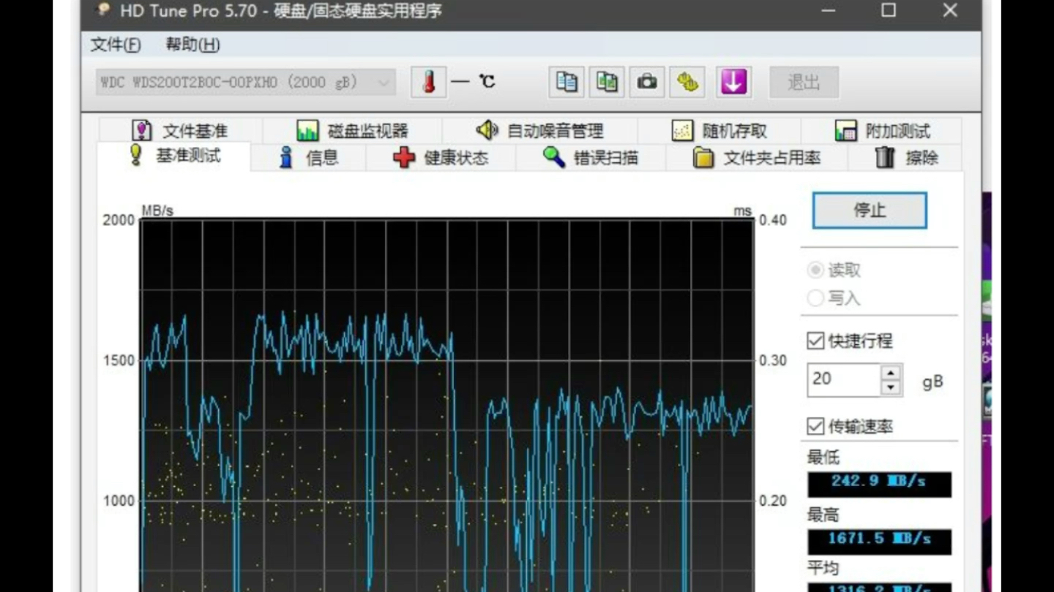Toggle the 传输速率 checkbox
The image size is (1054, 592).
pyautogui.click(x=815, y=426)
